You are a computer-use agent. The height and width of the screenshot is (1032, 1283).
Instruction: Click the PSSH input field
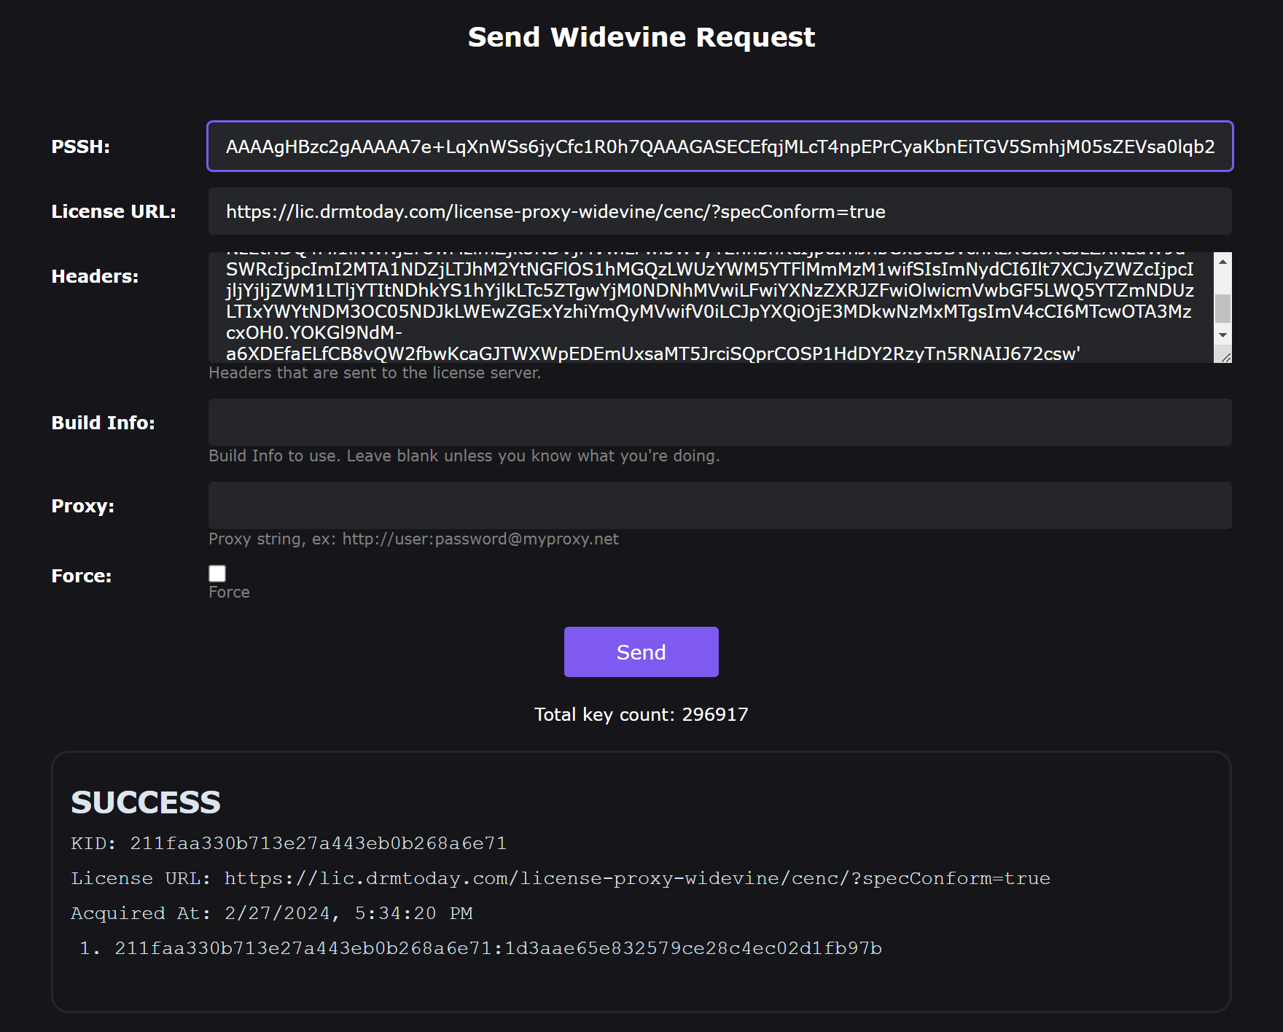[x=720, y=146]
